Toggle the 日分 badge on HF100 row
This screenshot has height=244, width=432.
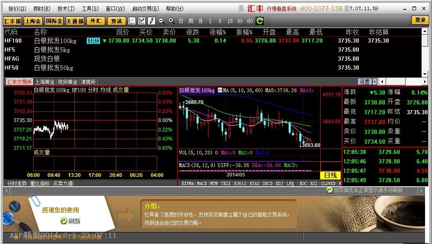[93, 41]
